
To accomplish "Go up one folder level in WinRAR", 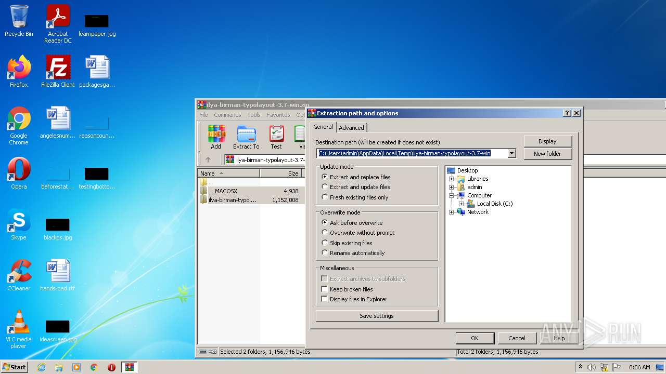I will click(208, 159).
